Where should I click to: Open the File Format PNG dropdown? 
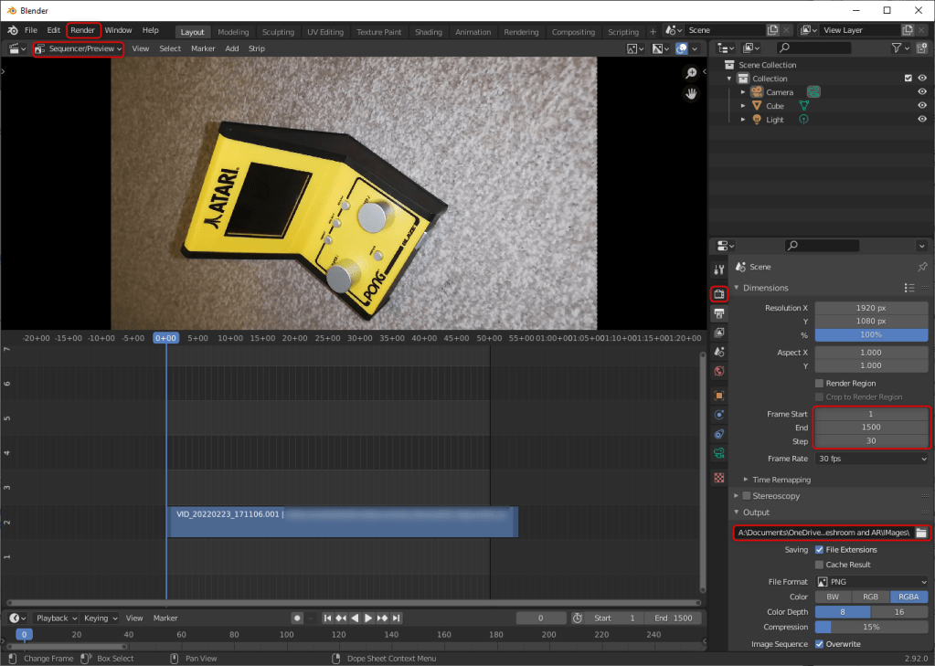(x=872, y=582)
